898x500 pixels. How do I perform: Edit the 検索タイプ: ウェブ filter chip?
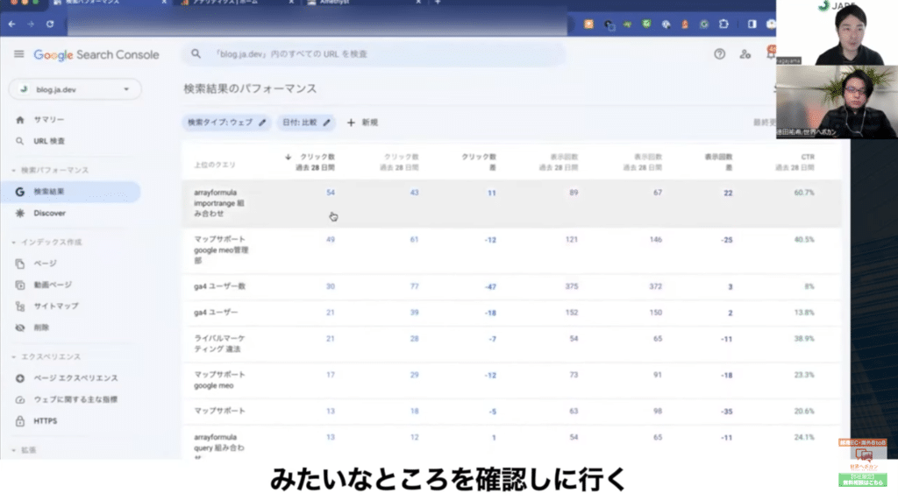pyautogui.click(x=227, y=123)
